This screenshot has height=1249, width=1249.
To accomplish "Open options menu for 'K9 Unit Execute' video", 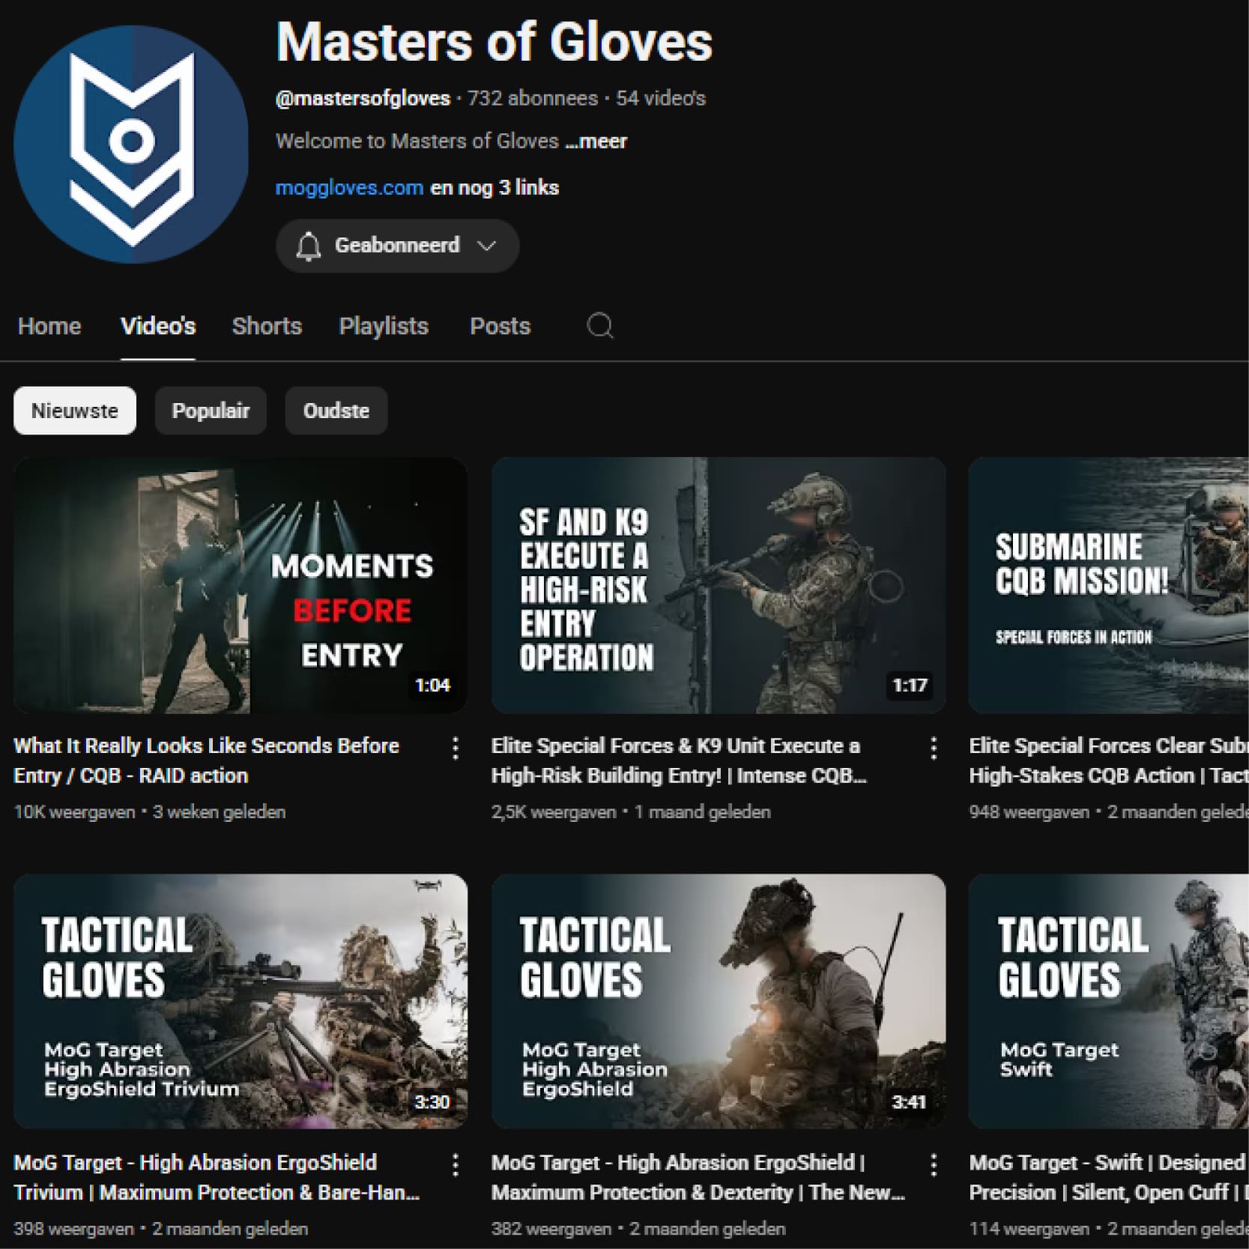I will 934,748.
